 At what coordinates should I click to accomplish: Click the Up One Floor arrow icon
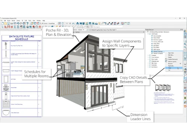pos(73,24)
